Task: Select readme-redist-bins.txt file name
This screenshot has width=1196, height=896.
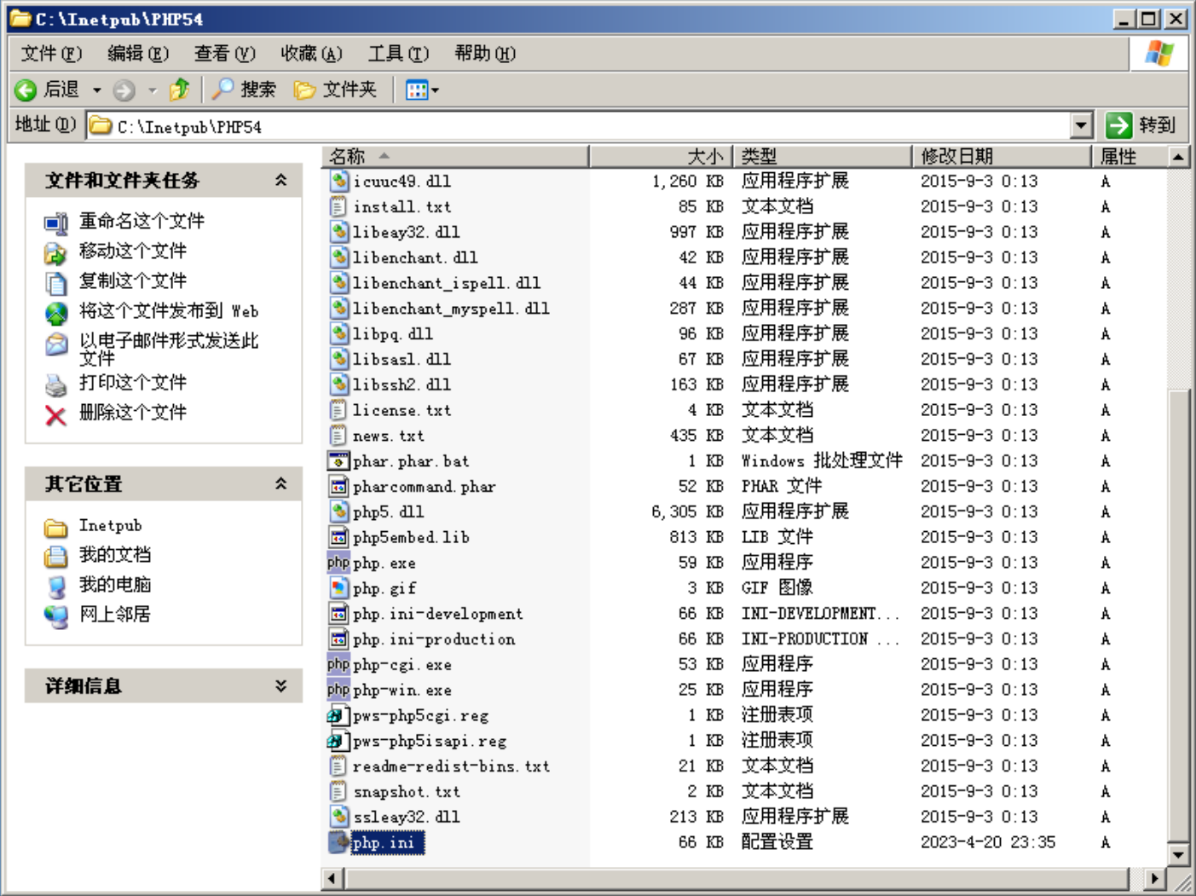Action: (452, 766)
